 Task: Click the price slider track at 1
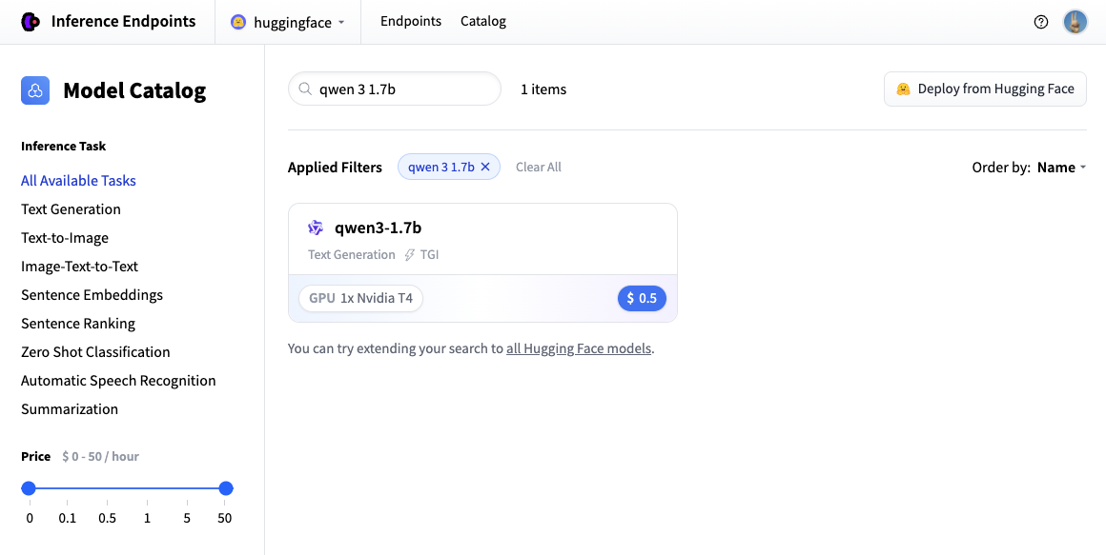[147, 488]
